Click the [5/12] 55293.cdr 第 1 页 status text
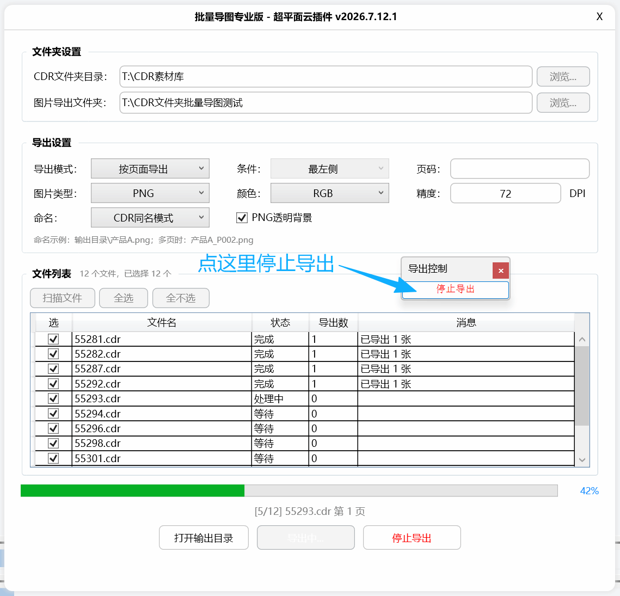 click(310, 512)
